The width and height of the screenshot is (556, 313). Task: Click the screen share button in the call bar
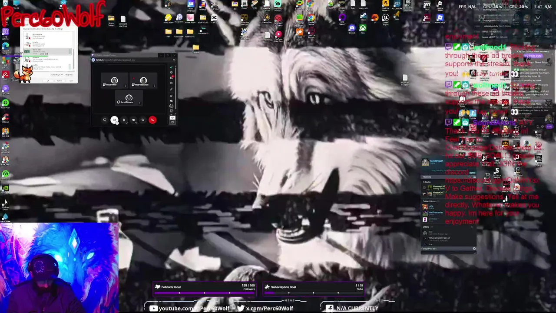coord(105,120)
